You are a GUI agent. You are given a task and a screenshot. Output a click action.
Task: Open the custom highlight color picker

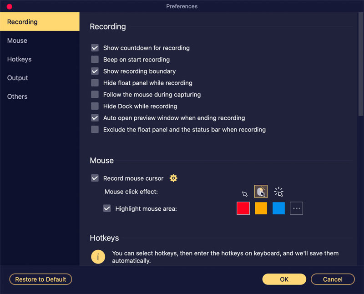(x=296, y=208)
